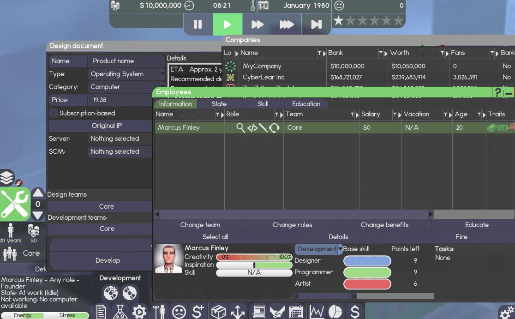Open the handshake deals icon
515x319 pixels.
pyautogui.click(x=277, y=312)
